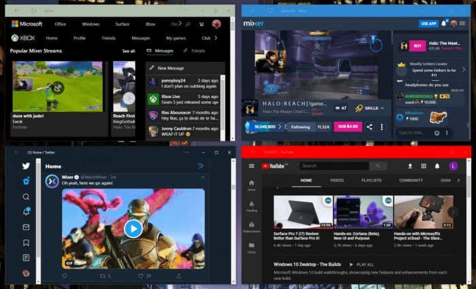Retweet the Mixer tweet
Image resolution: width=476 pixels, height=289 pixels.
click(103, 276)
